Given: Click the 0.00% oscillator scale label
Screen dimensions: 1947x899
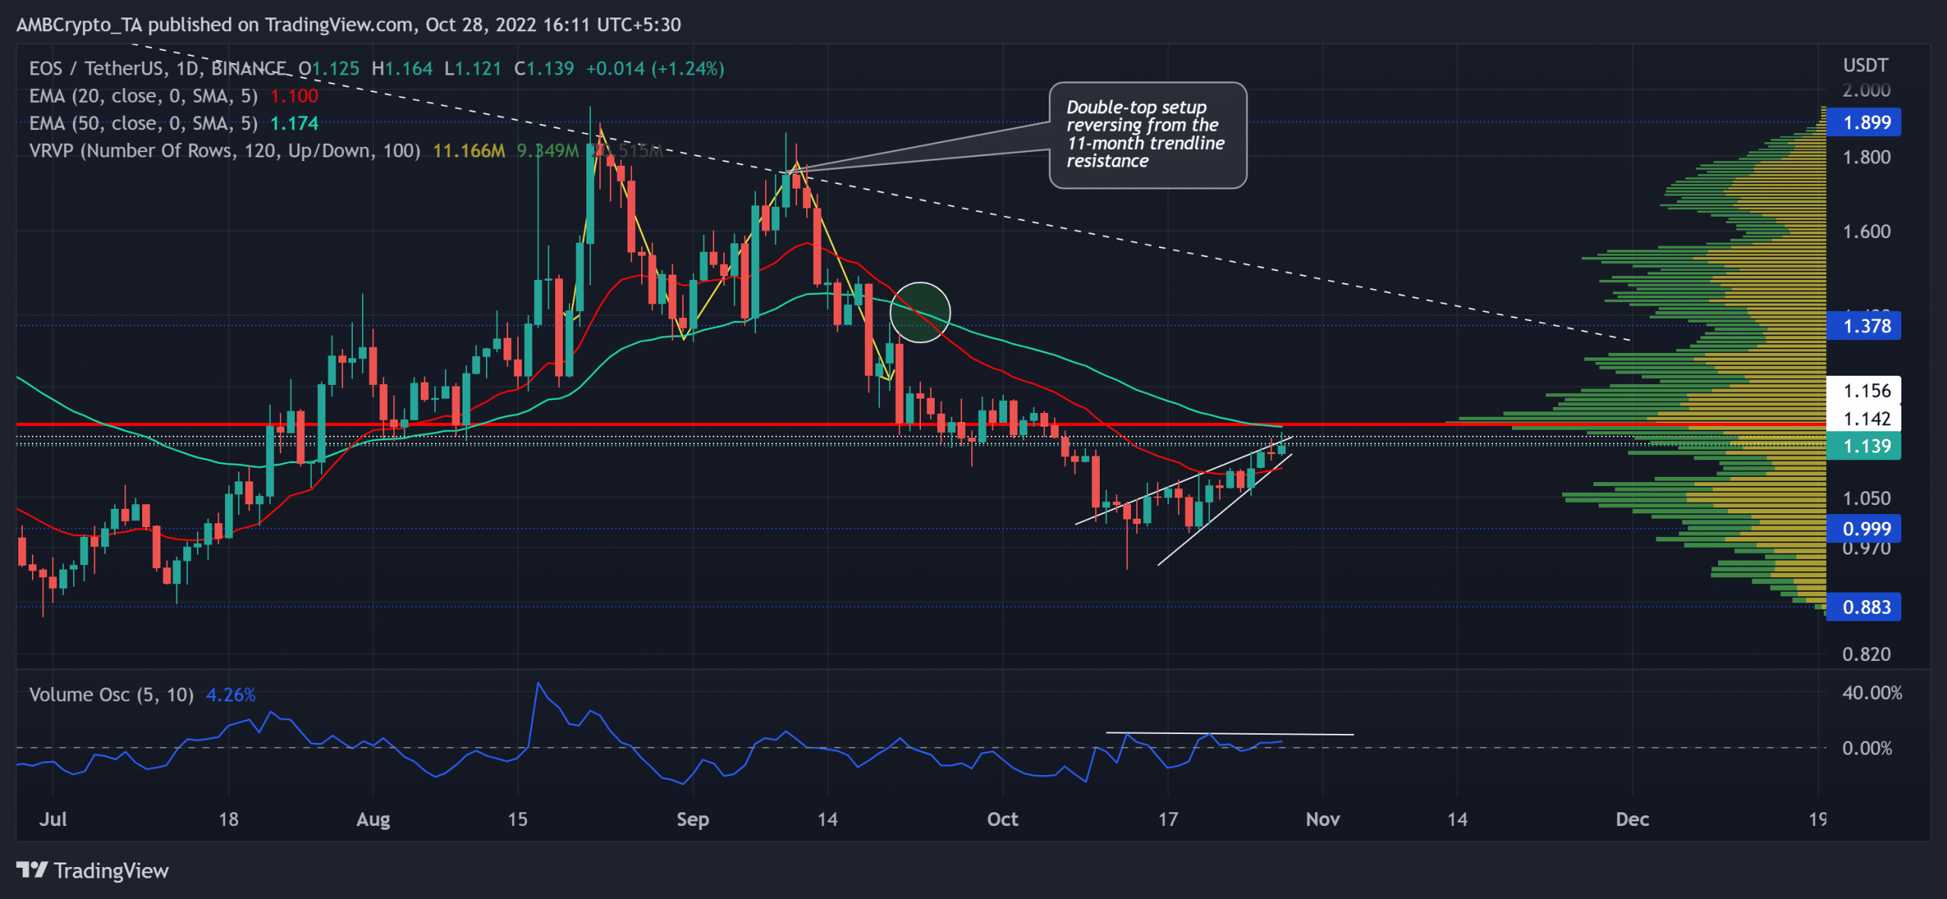Looking at the screenshot, I should (x=1866, y=748).
